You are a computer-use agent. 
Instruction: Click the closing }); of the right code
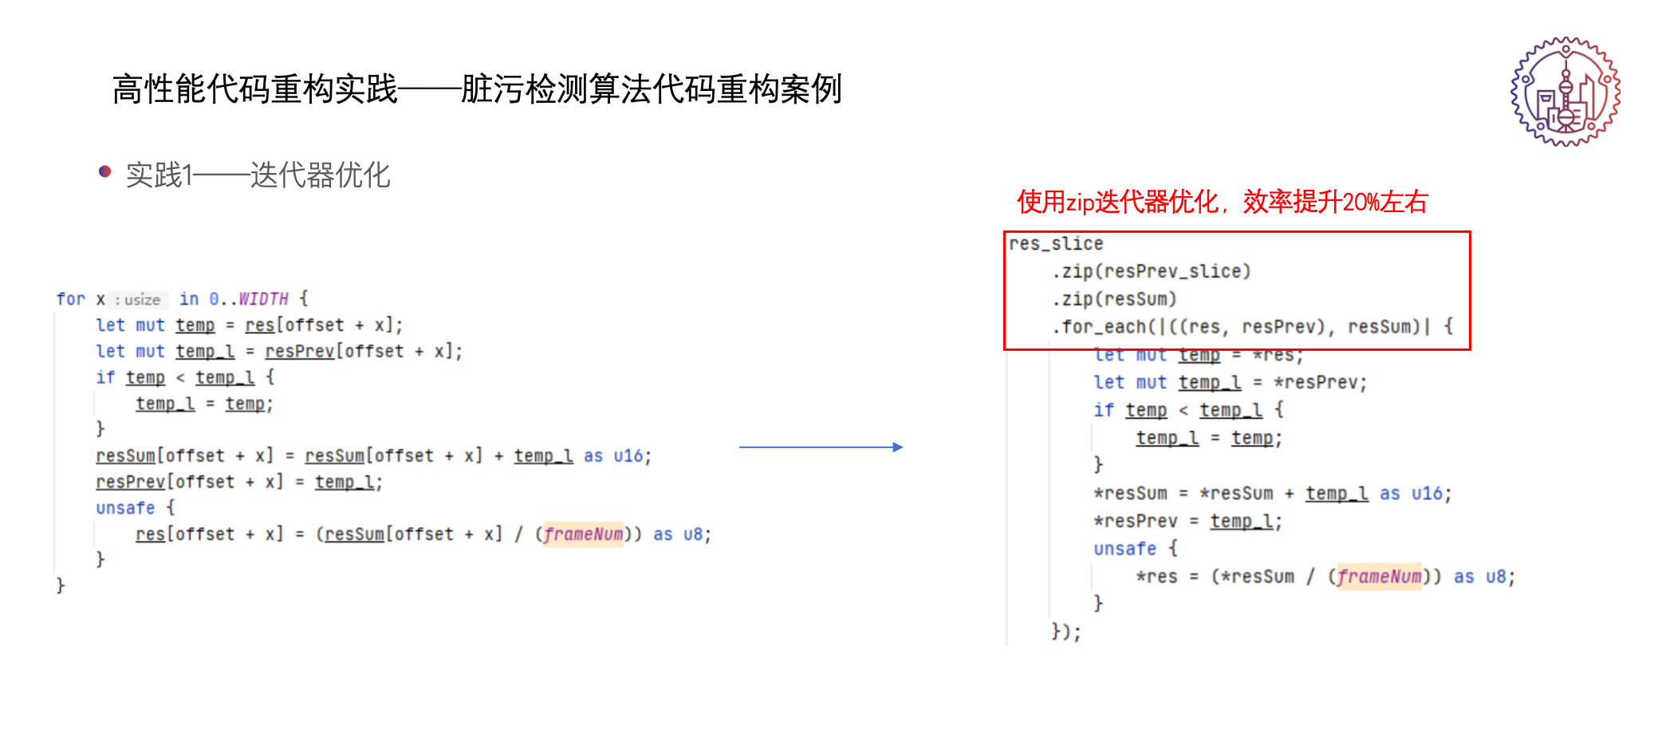(1065, 632)
